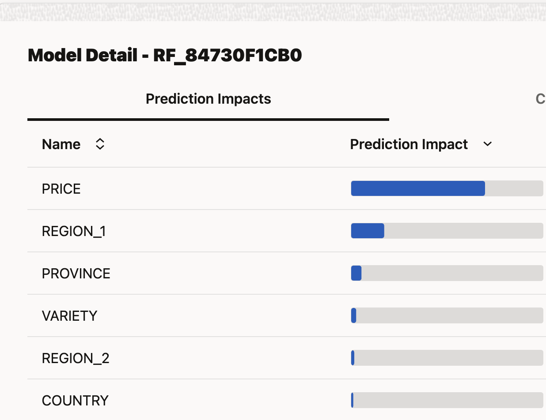Select the REGION_1 row name

tap(74, 231)
